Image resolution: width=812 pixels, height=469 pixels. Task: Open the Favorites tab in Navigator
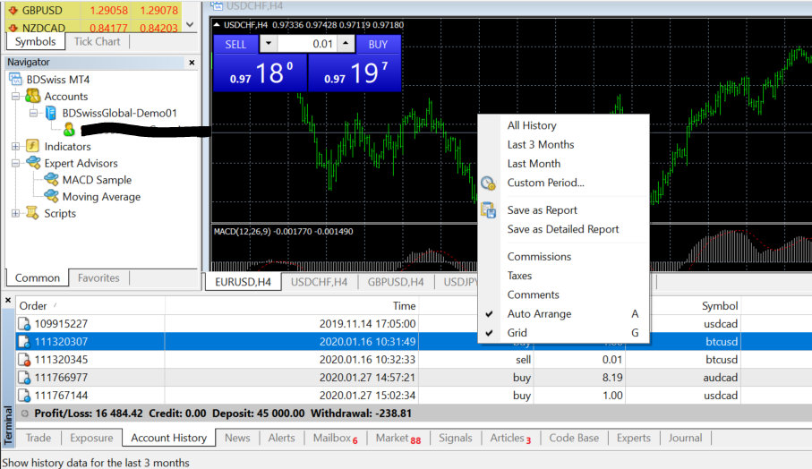(x=98, y=278)
